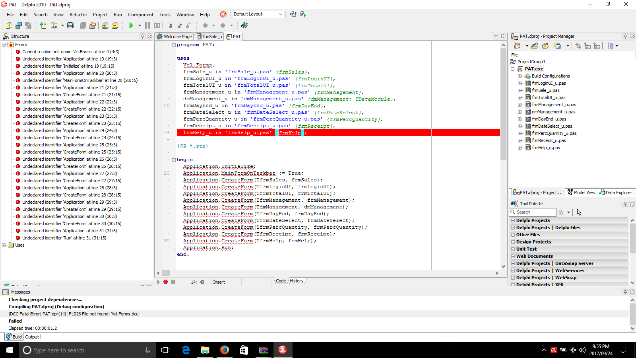The height and width of the screenshot is (358, 636).
Task: Switch to the History view of the editor
Action: pyautogui.click(x=296, y=281)
